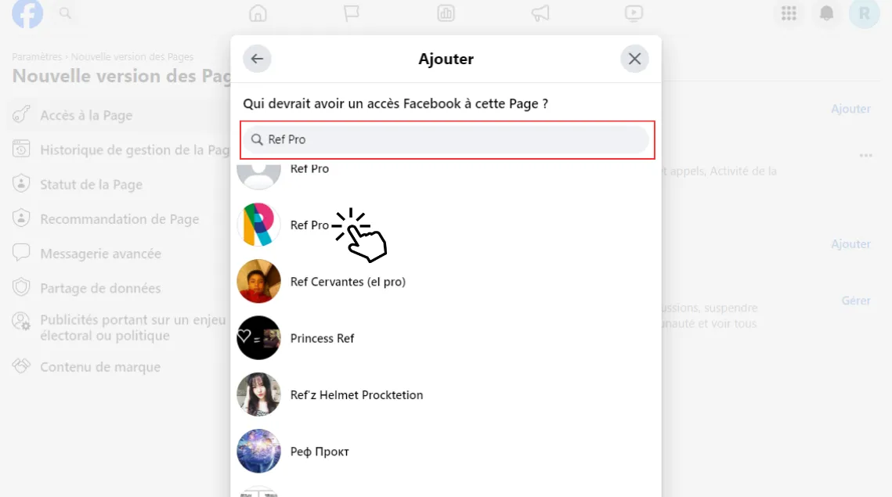Open Accès à la Page settings
Screen dimensions: 892x497
click(x=86, y=115)
